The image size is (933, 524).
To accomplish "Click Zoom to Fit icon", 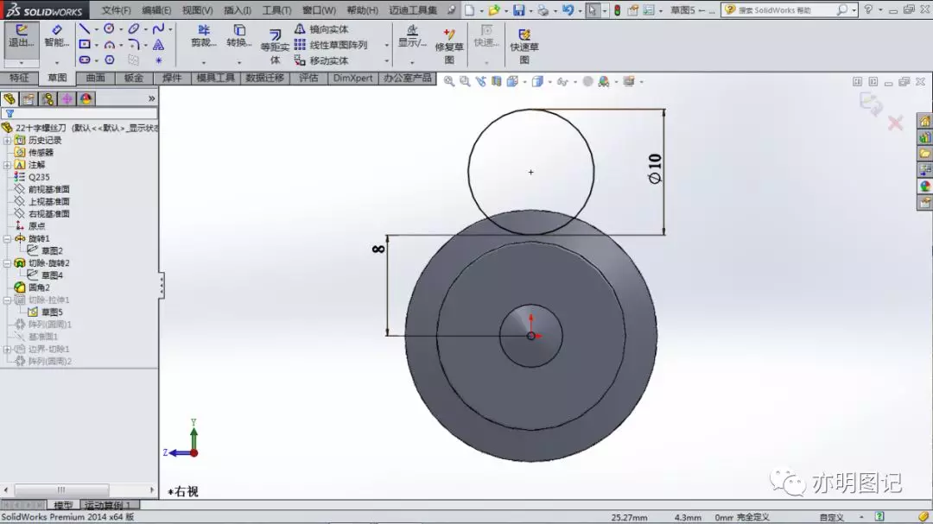I will point(449,81).
